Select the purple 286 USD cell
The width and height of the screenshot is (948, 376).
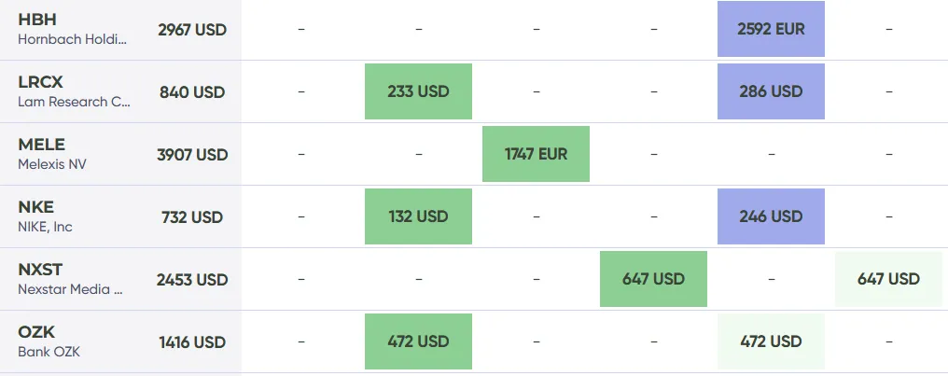click(x=771, y=91)
